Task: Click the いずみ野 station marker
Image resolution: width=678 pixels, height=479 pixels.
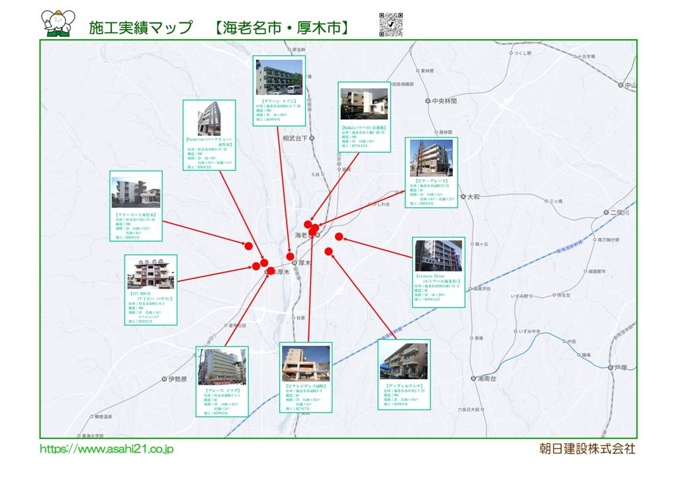Action: [531, 296]
